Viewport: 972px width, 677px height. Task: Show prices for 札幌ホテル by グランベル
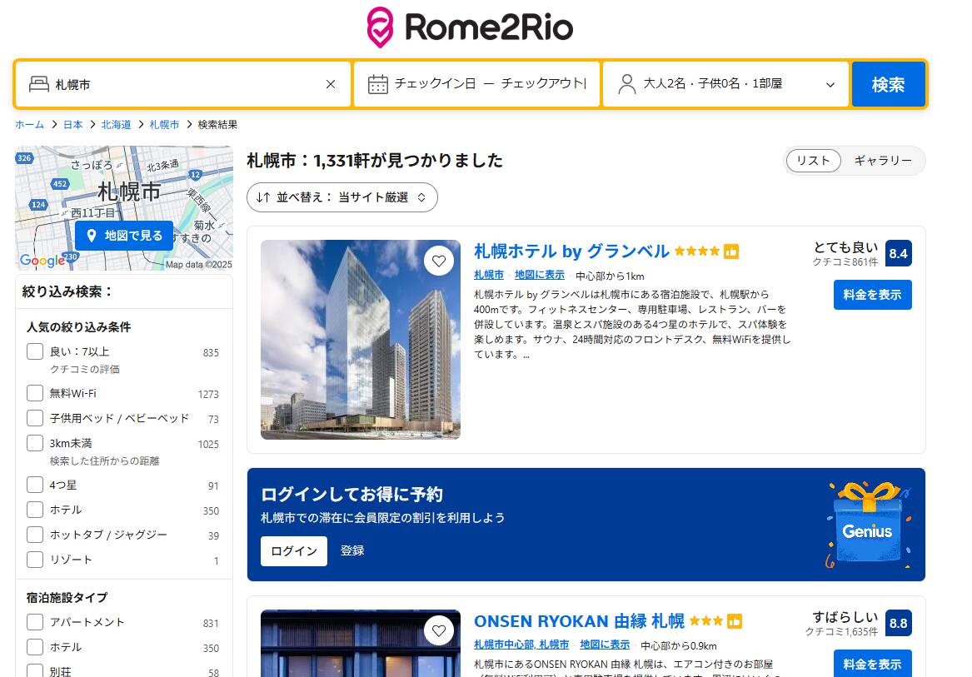click(872, 295)
